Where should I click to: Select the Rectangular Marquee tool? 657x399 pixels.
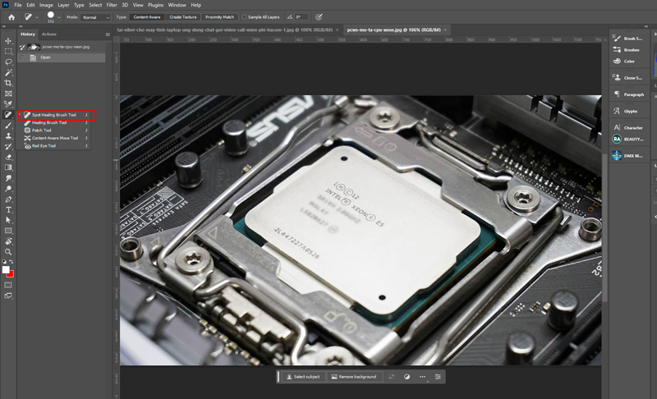pos(8,52)
